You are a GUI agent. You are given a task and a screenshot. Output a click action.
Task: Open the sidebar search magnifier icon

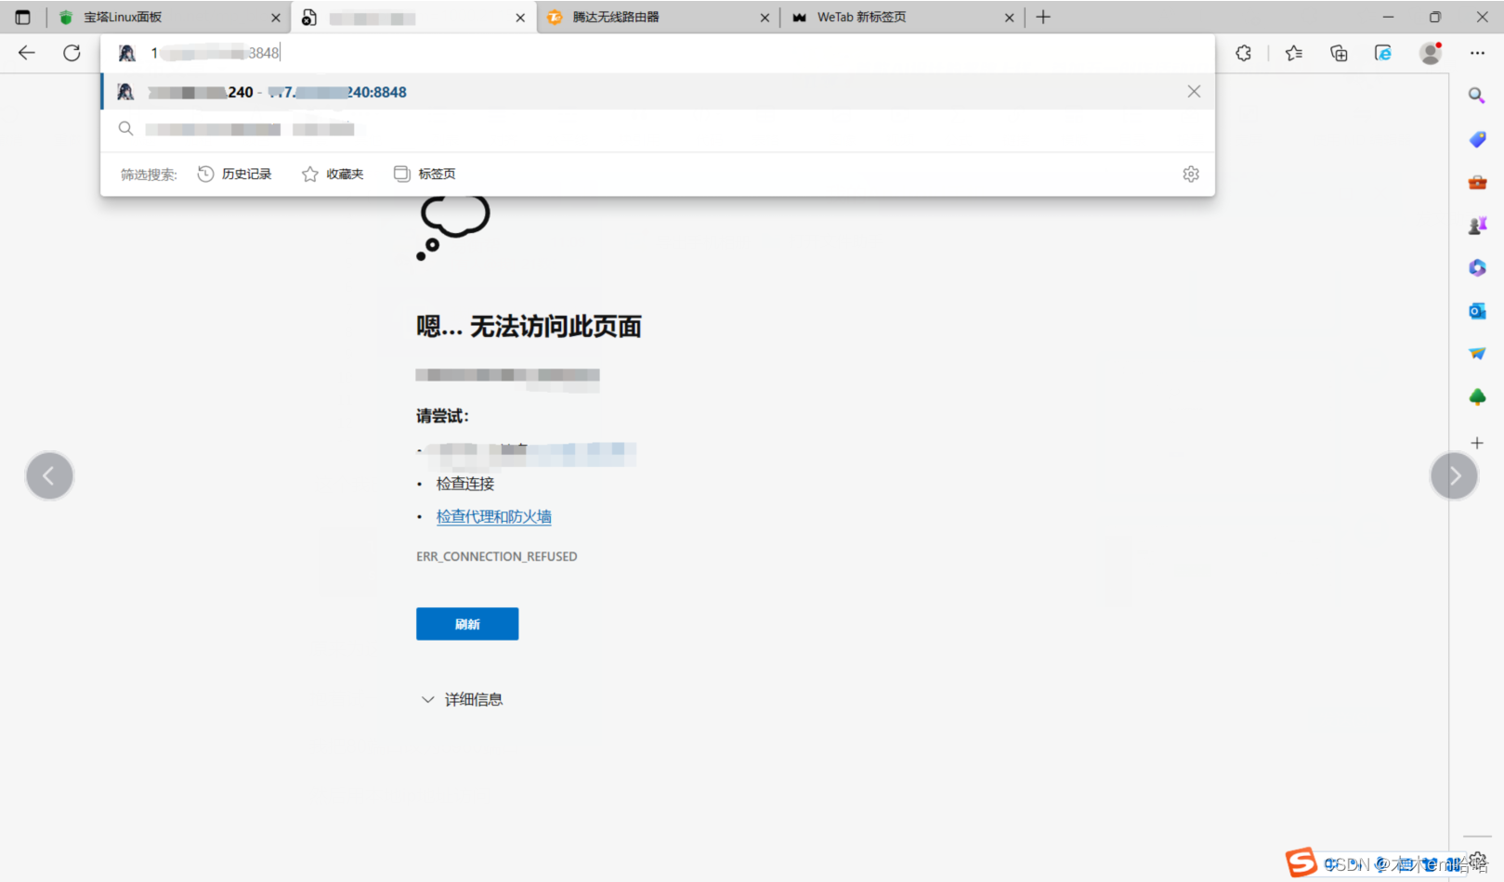[x=1476, y=96]
